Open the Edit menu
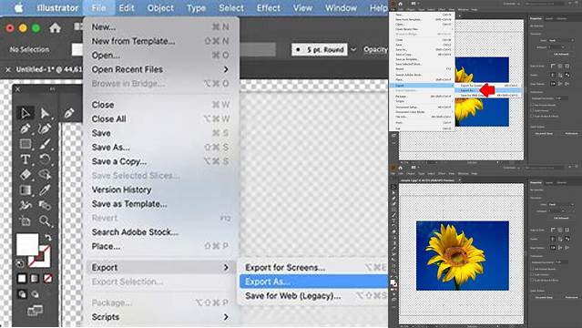Viewport: 582px width, 328px height. (127, 8)
